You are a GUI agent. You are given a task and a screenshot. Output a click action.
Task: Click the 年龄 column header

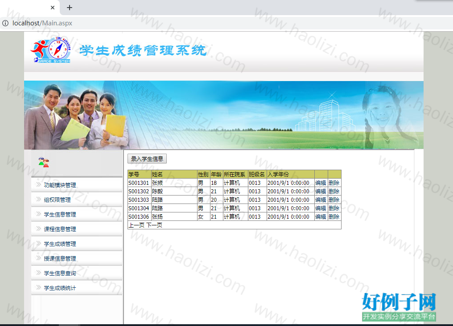[216, 174]
